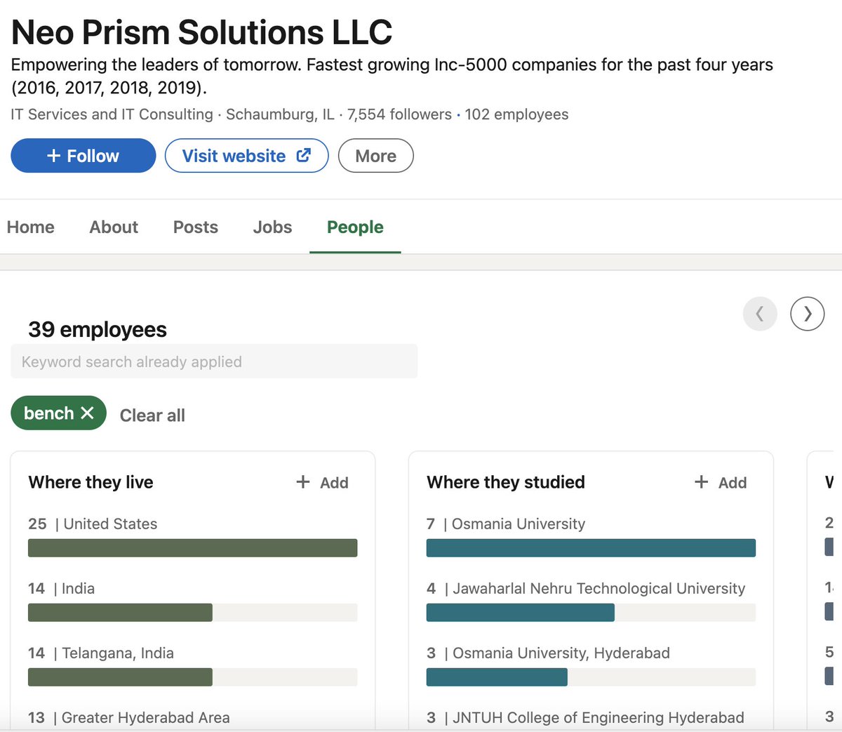Click the next carousel arrow
The width and height of the screenshot is (842, 732).
tap(807, 314)
